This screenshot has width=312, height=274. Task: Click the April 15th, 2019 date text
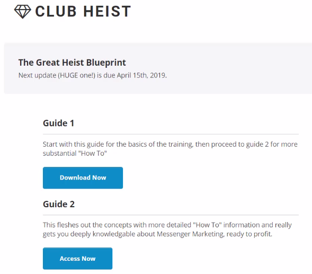click(141, 75)
